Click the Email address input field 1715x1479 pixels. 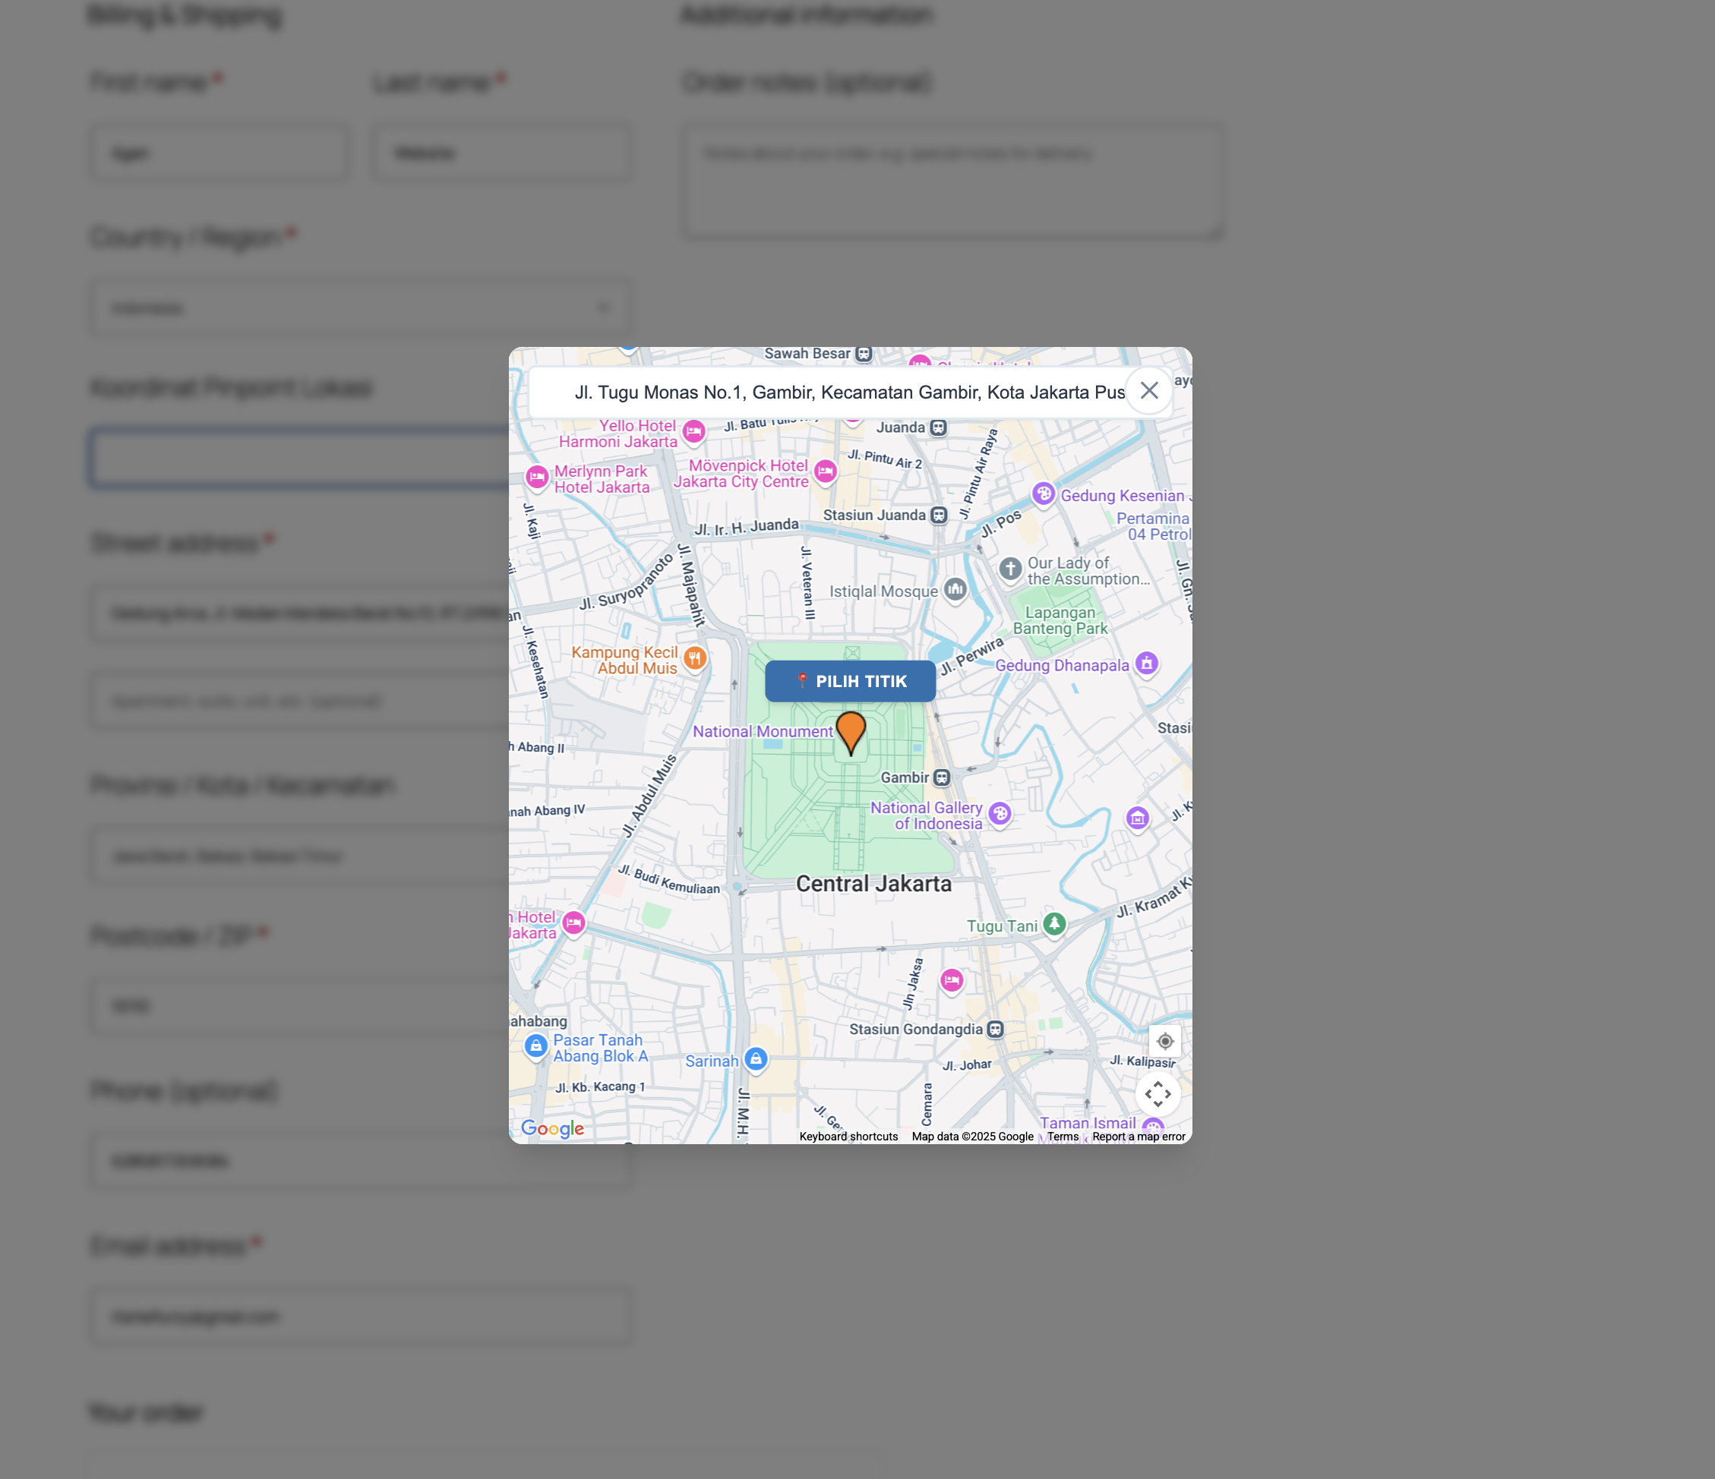click(362, 1315)
